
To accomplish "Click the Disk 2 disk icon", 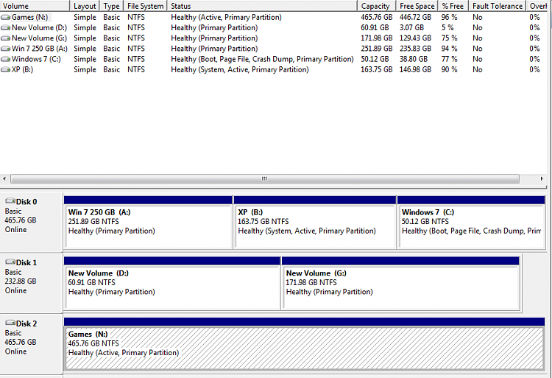I will 10,323.
